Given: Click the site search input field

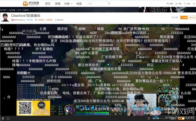Looking at the screenshot, I should point(97,4).
